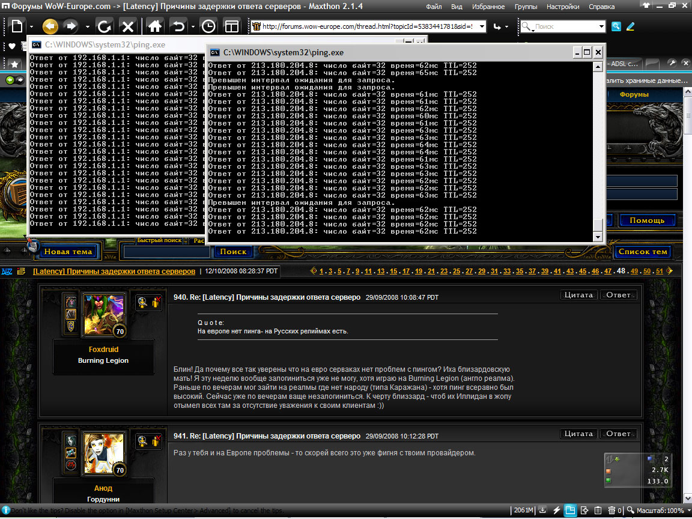Open download manager in status bar

click(542, 510)
